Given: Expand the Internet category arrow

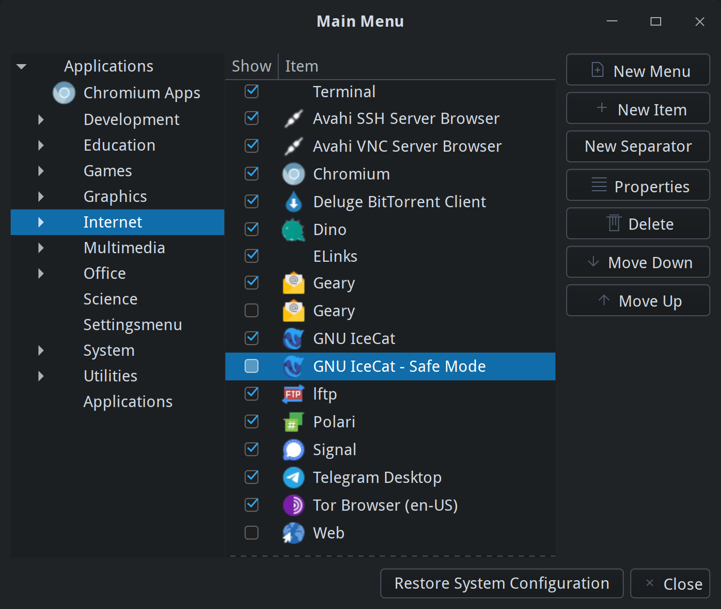Looking at the screenshot, I should pos(41,222).
